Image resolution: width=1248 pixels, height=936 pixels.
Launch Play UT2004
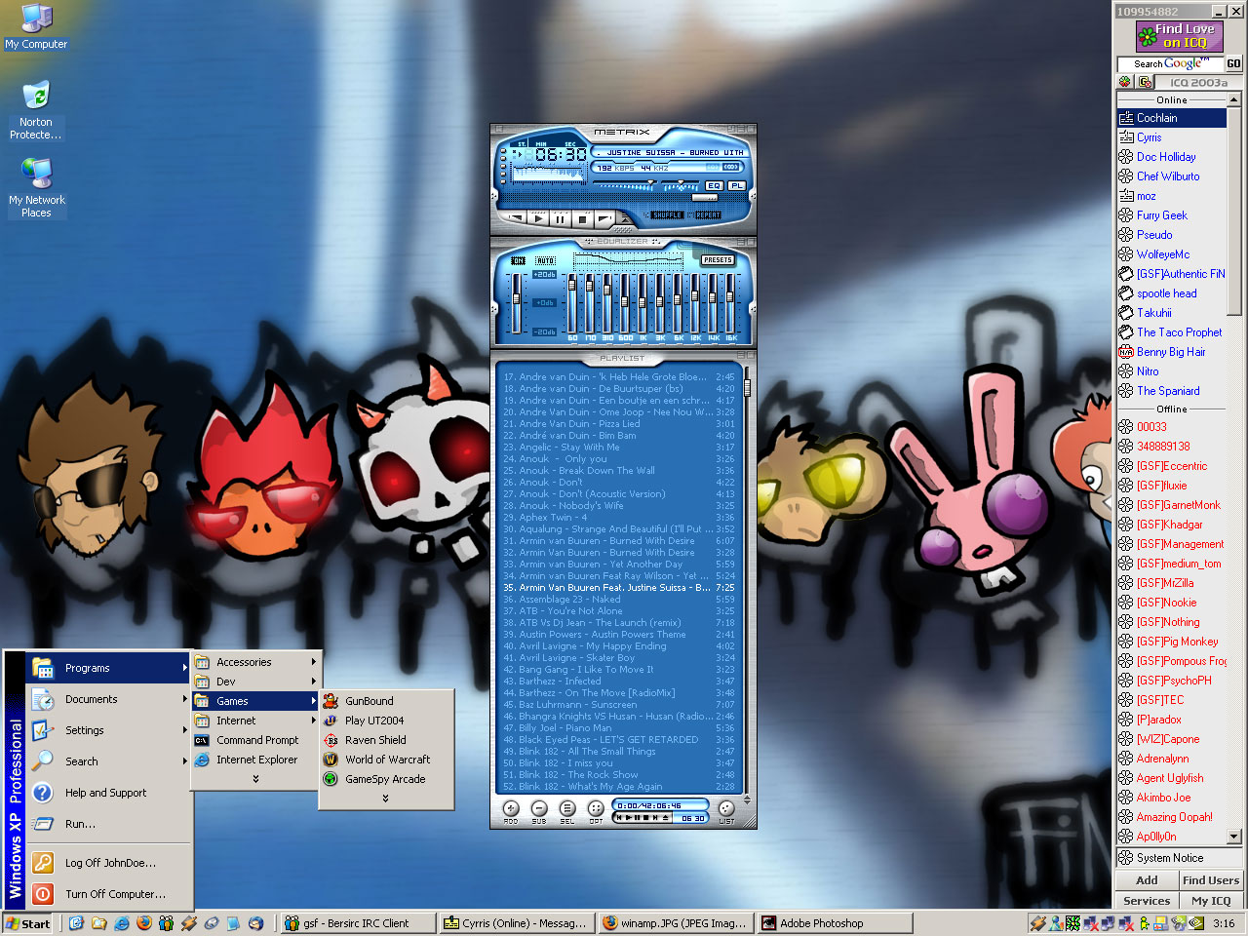tap(386, 721)
